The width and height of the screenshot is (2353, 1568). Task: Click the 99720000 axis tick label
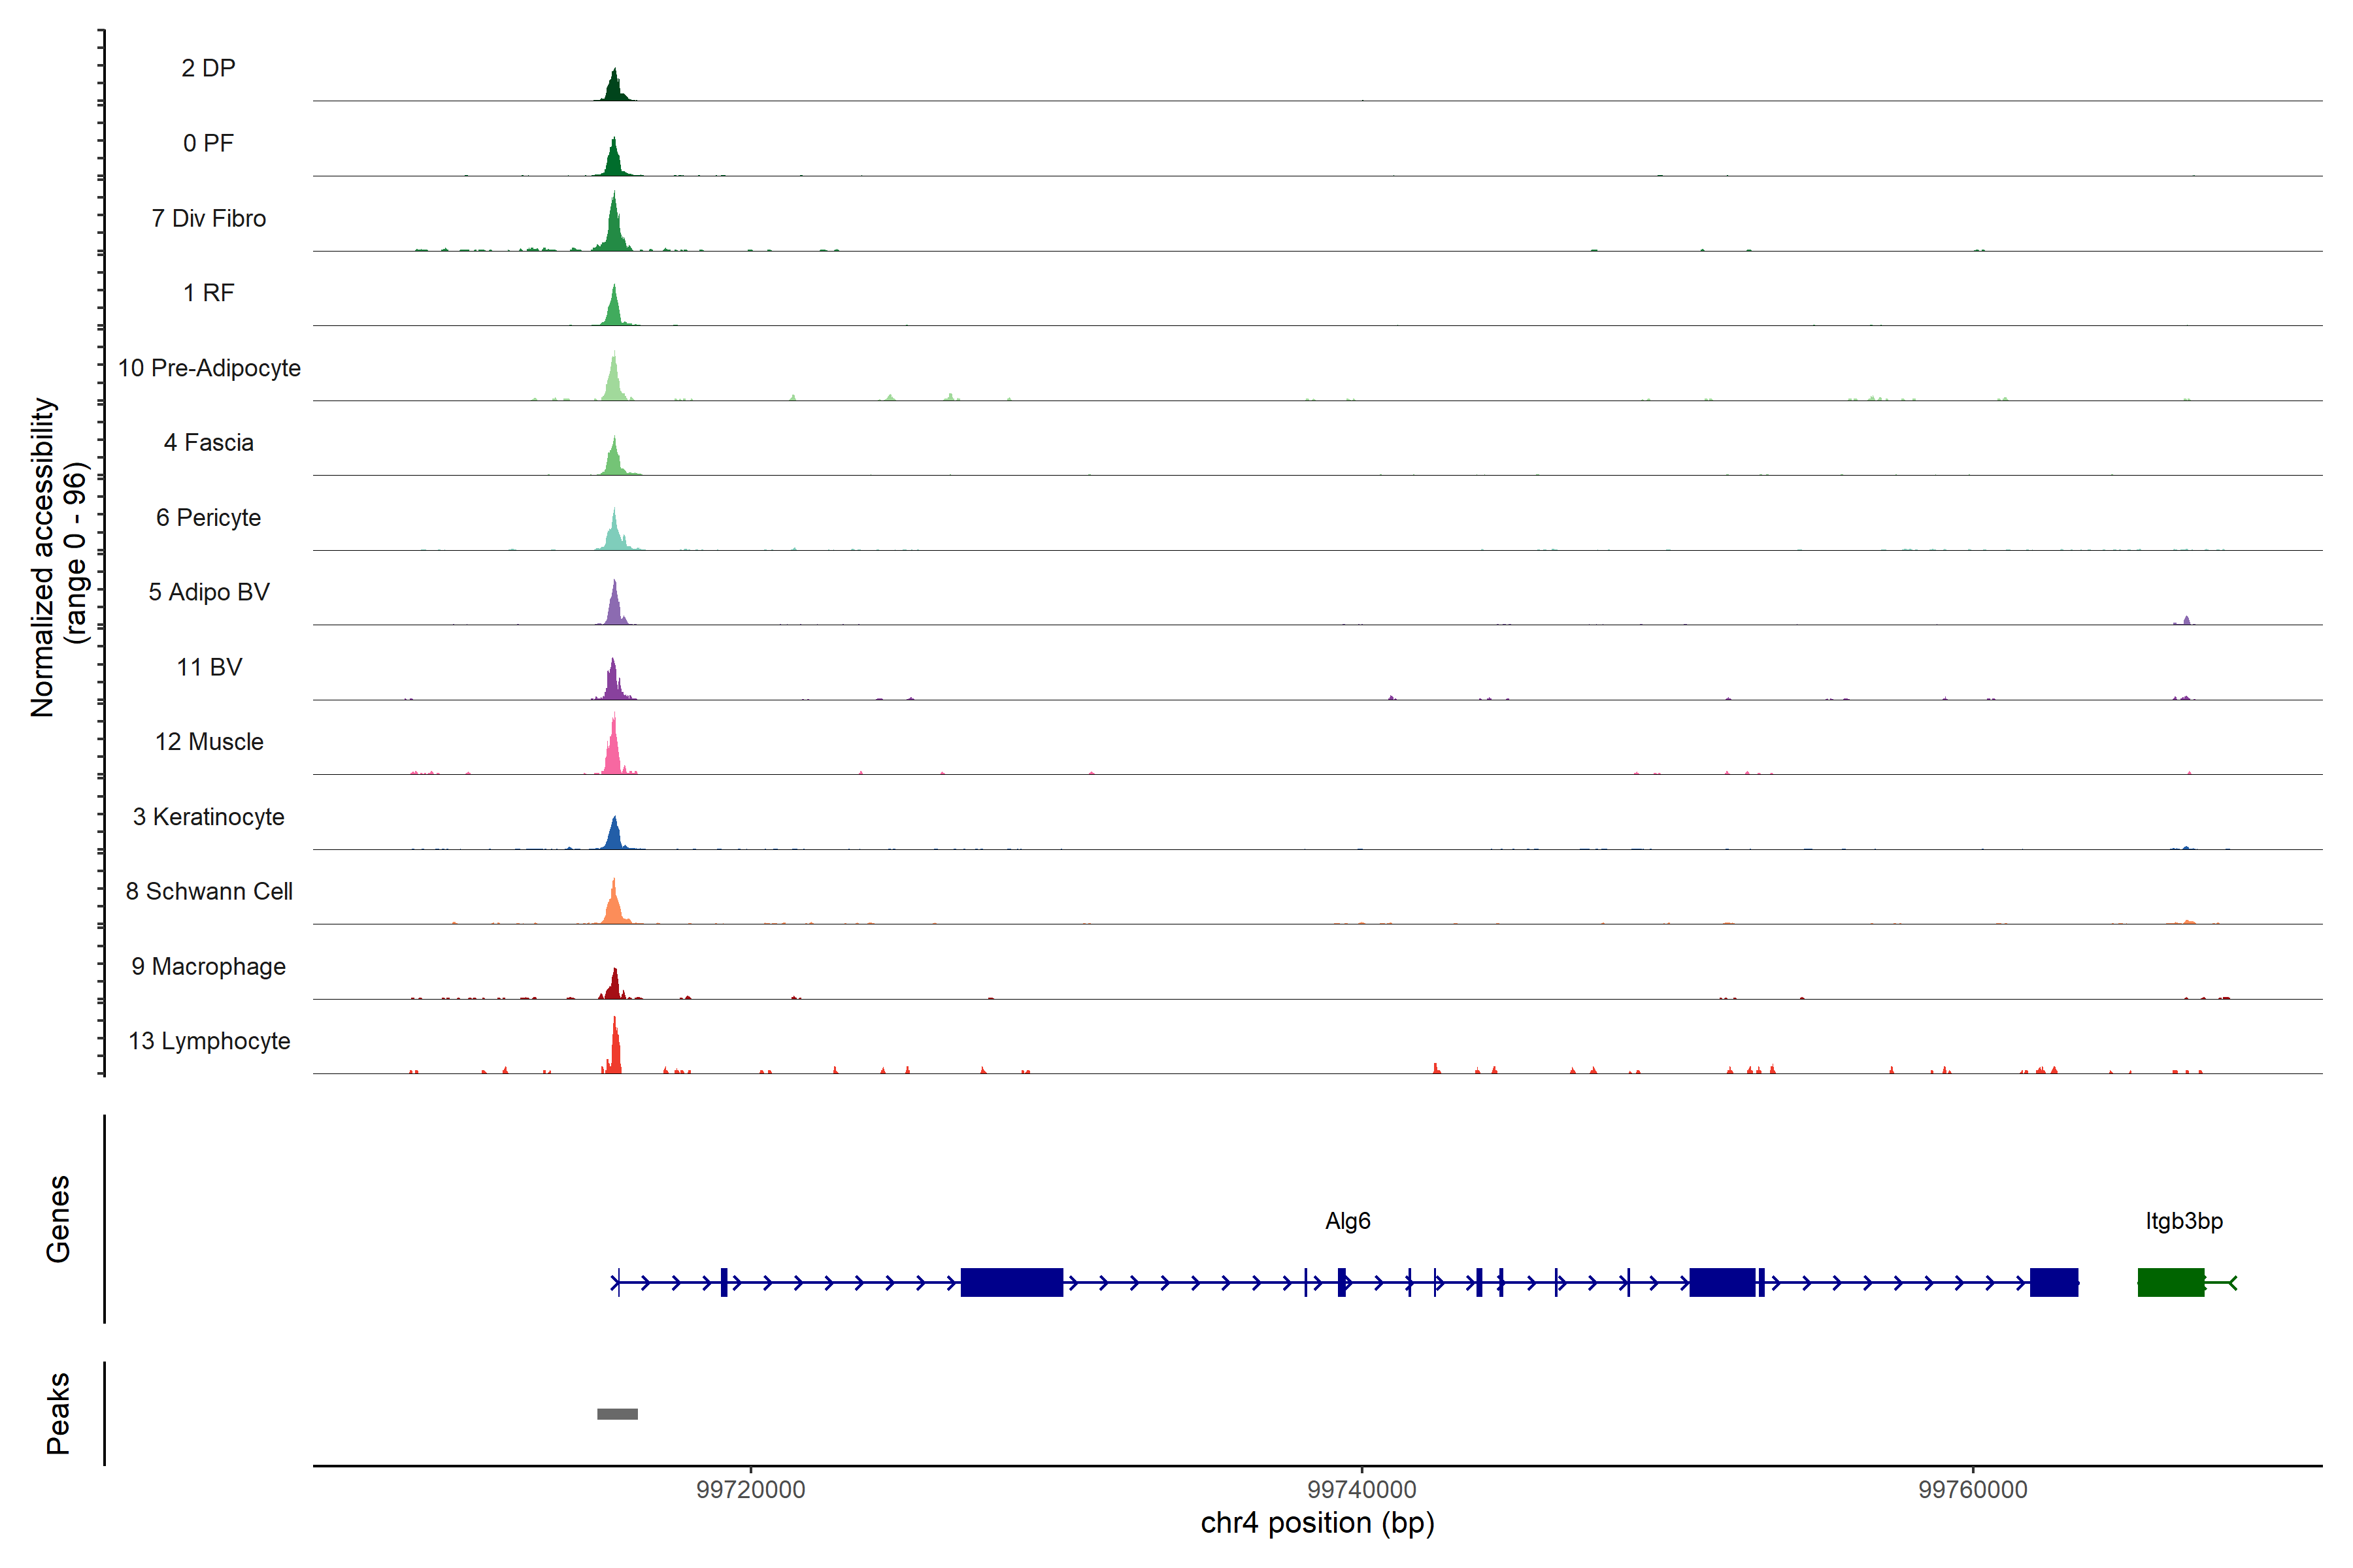[x=750, y=1489]
